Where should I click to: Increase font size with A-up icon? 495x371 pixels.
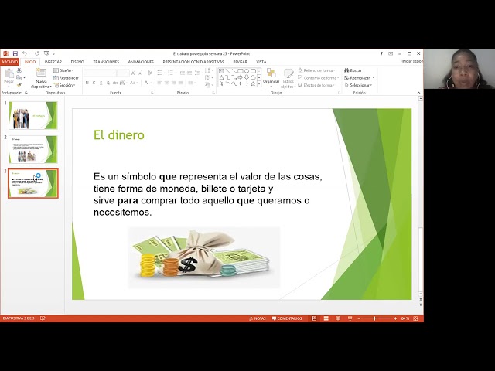coord(133,73)
